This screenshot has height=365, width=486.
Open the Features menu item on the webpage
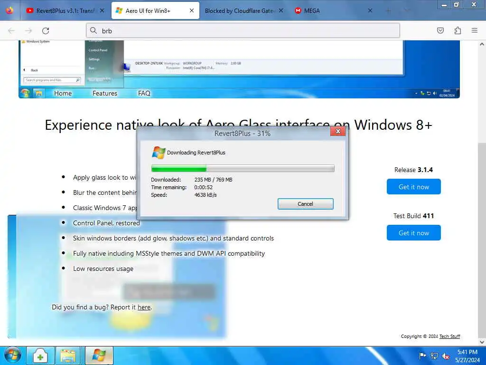pyautogui.click(x=105, y=93)
